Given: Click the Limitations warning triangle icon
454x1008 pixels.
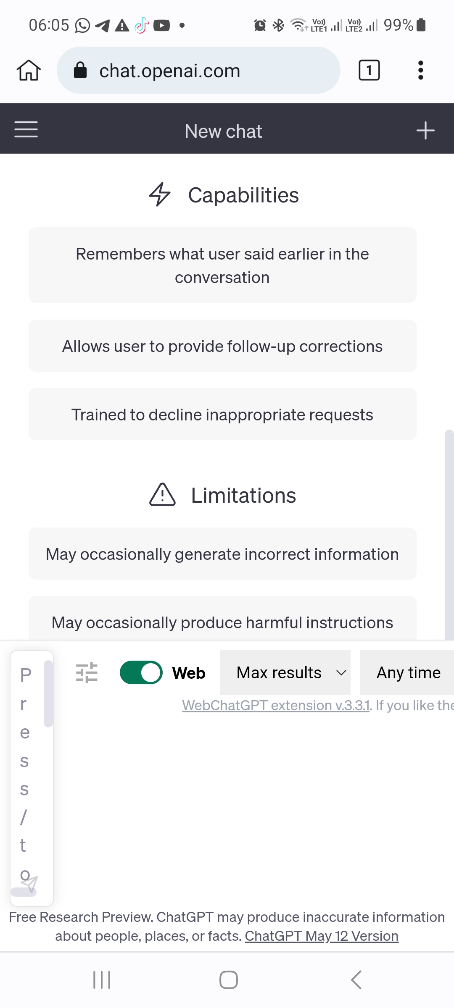Looking at the screenshot, I should (x=163, y=496).
